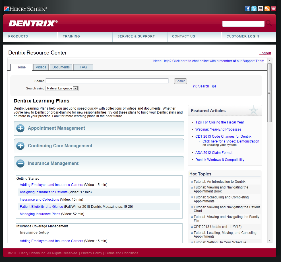Open Adding Employers link under Getting Started
Image resolution: width=281 pixels, height=262 pixels.
click(x=51, y=185)
